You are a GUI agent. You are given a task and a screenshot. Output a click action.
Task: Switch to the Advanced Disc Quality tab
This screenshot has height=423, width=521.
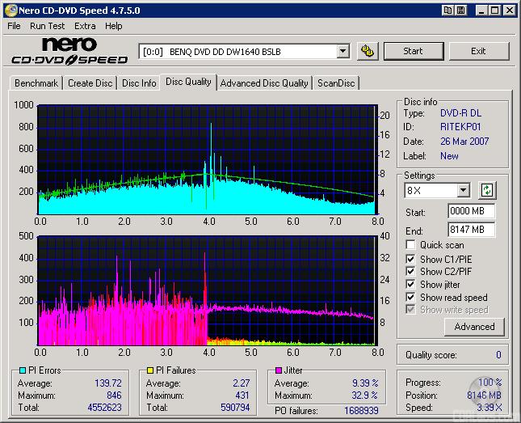[264, 82]
